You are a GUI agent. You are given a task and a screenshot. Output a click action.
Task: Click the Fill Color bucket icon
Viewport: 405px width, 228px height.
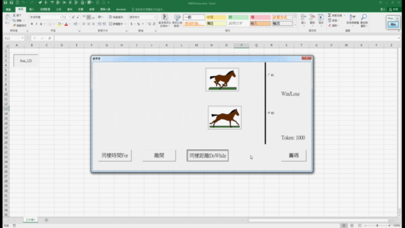pos(59,24)
